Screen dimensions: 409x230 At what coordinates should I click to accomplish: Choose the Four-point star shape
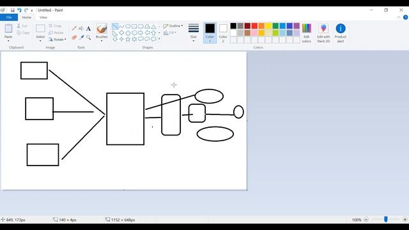(x=121, y=39)
